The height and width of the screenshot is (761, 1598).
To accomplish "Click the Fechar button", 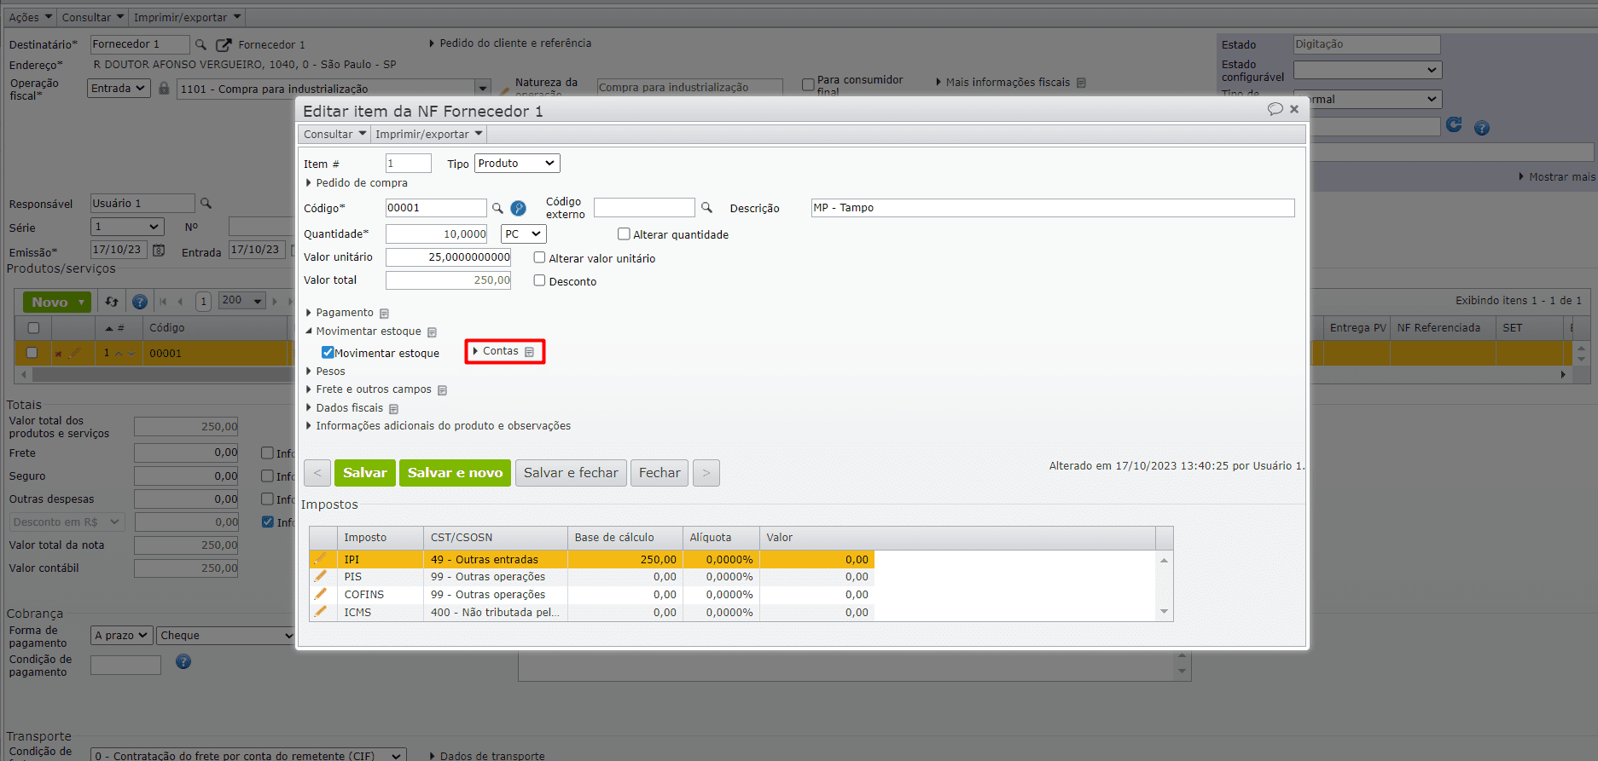I will click(660, 473).
